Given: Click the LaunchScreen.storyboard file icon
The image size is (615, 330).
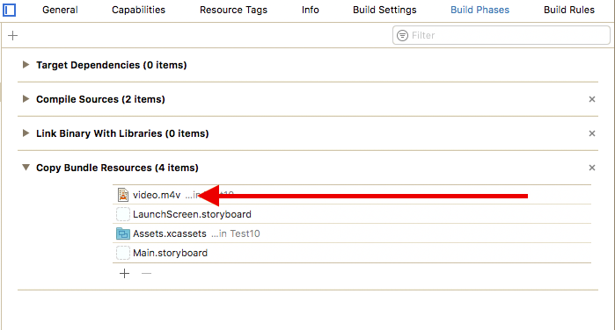Looking at the screenshot, I should [x=123, y=214].
